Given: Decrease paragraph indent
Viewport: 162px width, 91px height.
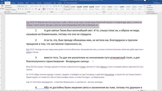Looking at the screenshot, I should 54,6.
